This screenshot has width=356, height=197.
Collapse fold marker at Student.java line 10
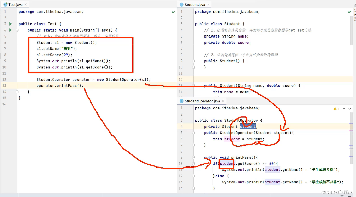(193, 67)
